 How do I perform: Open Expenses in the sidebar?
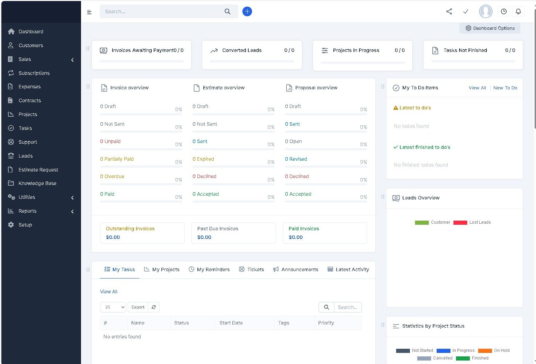(x=41, y=87)
